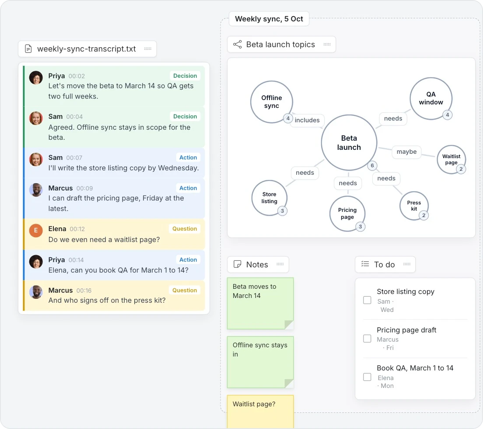This screenshot has width=483, height=429.
Task: Select the Beta launch topics header
Action: (x=281, y=44)
